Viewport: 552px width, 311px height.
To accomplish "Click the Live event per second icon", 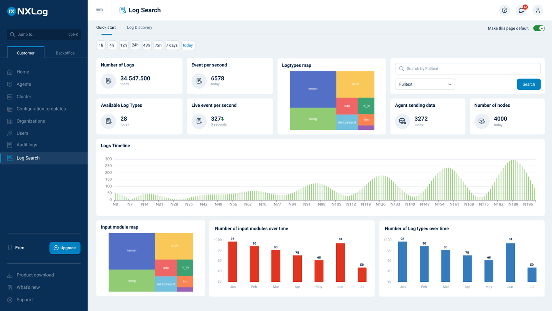I will click(199, 121).
